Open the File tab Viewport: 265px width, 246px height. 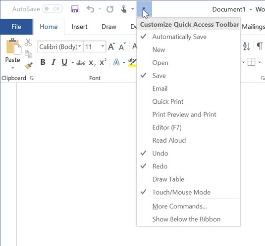tap(16, 27)
